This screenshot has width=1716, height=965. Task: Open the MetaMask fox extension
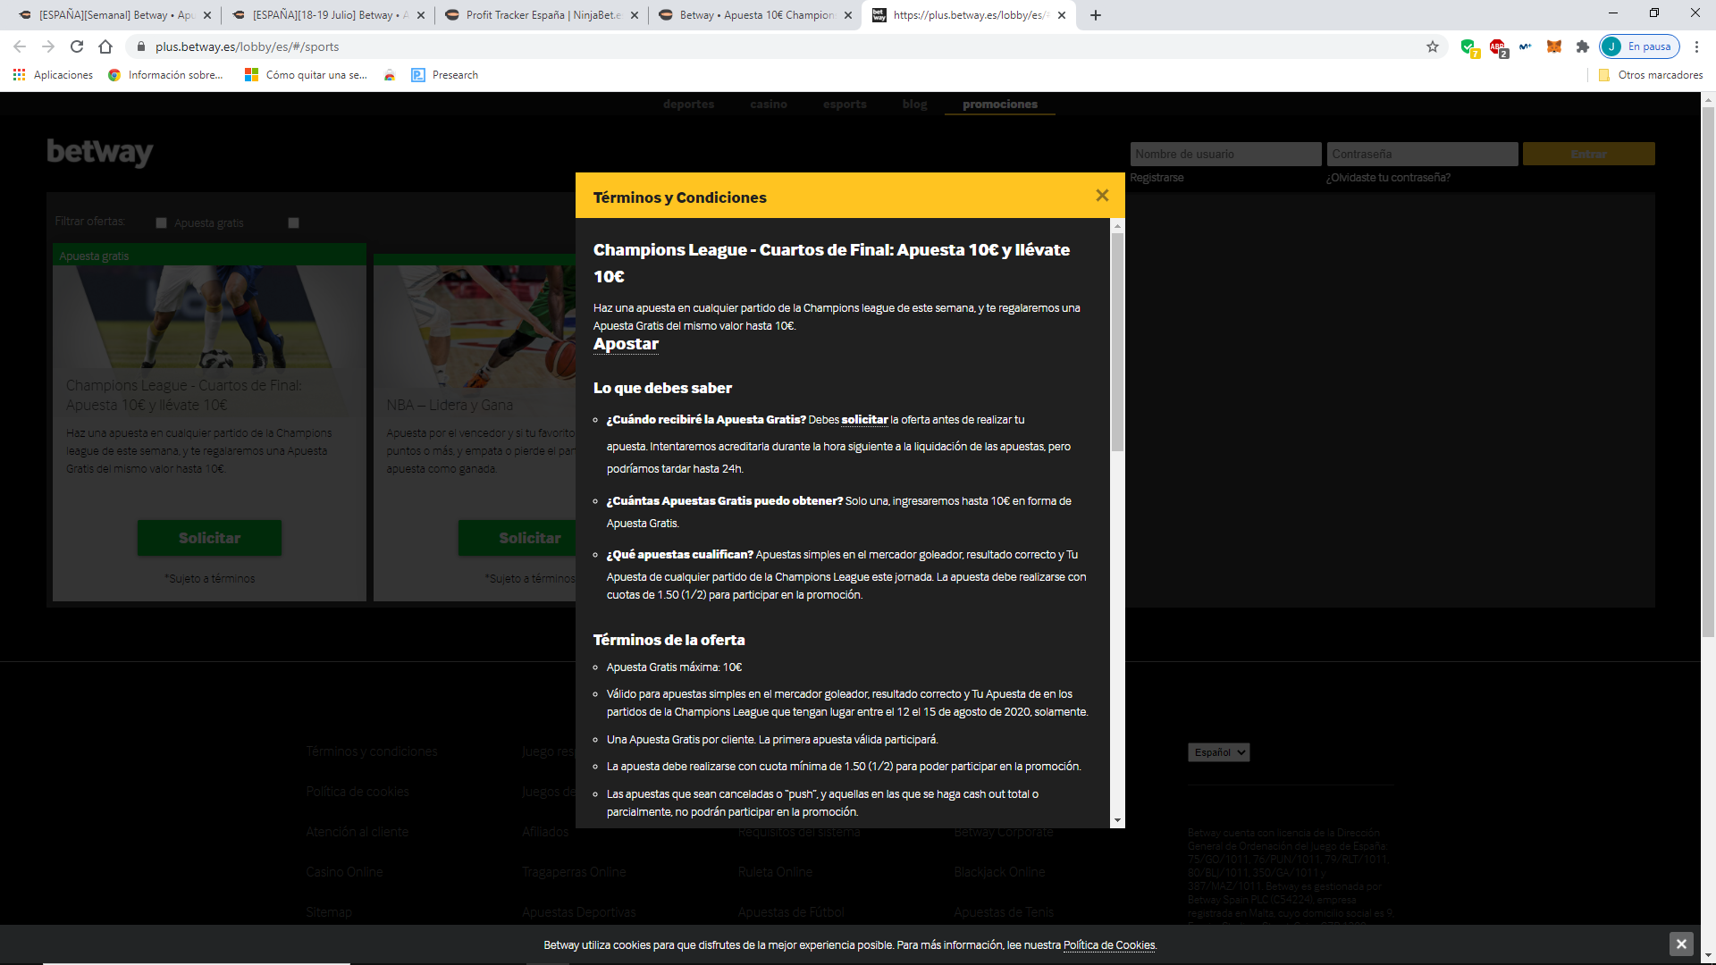[1554, 46]
